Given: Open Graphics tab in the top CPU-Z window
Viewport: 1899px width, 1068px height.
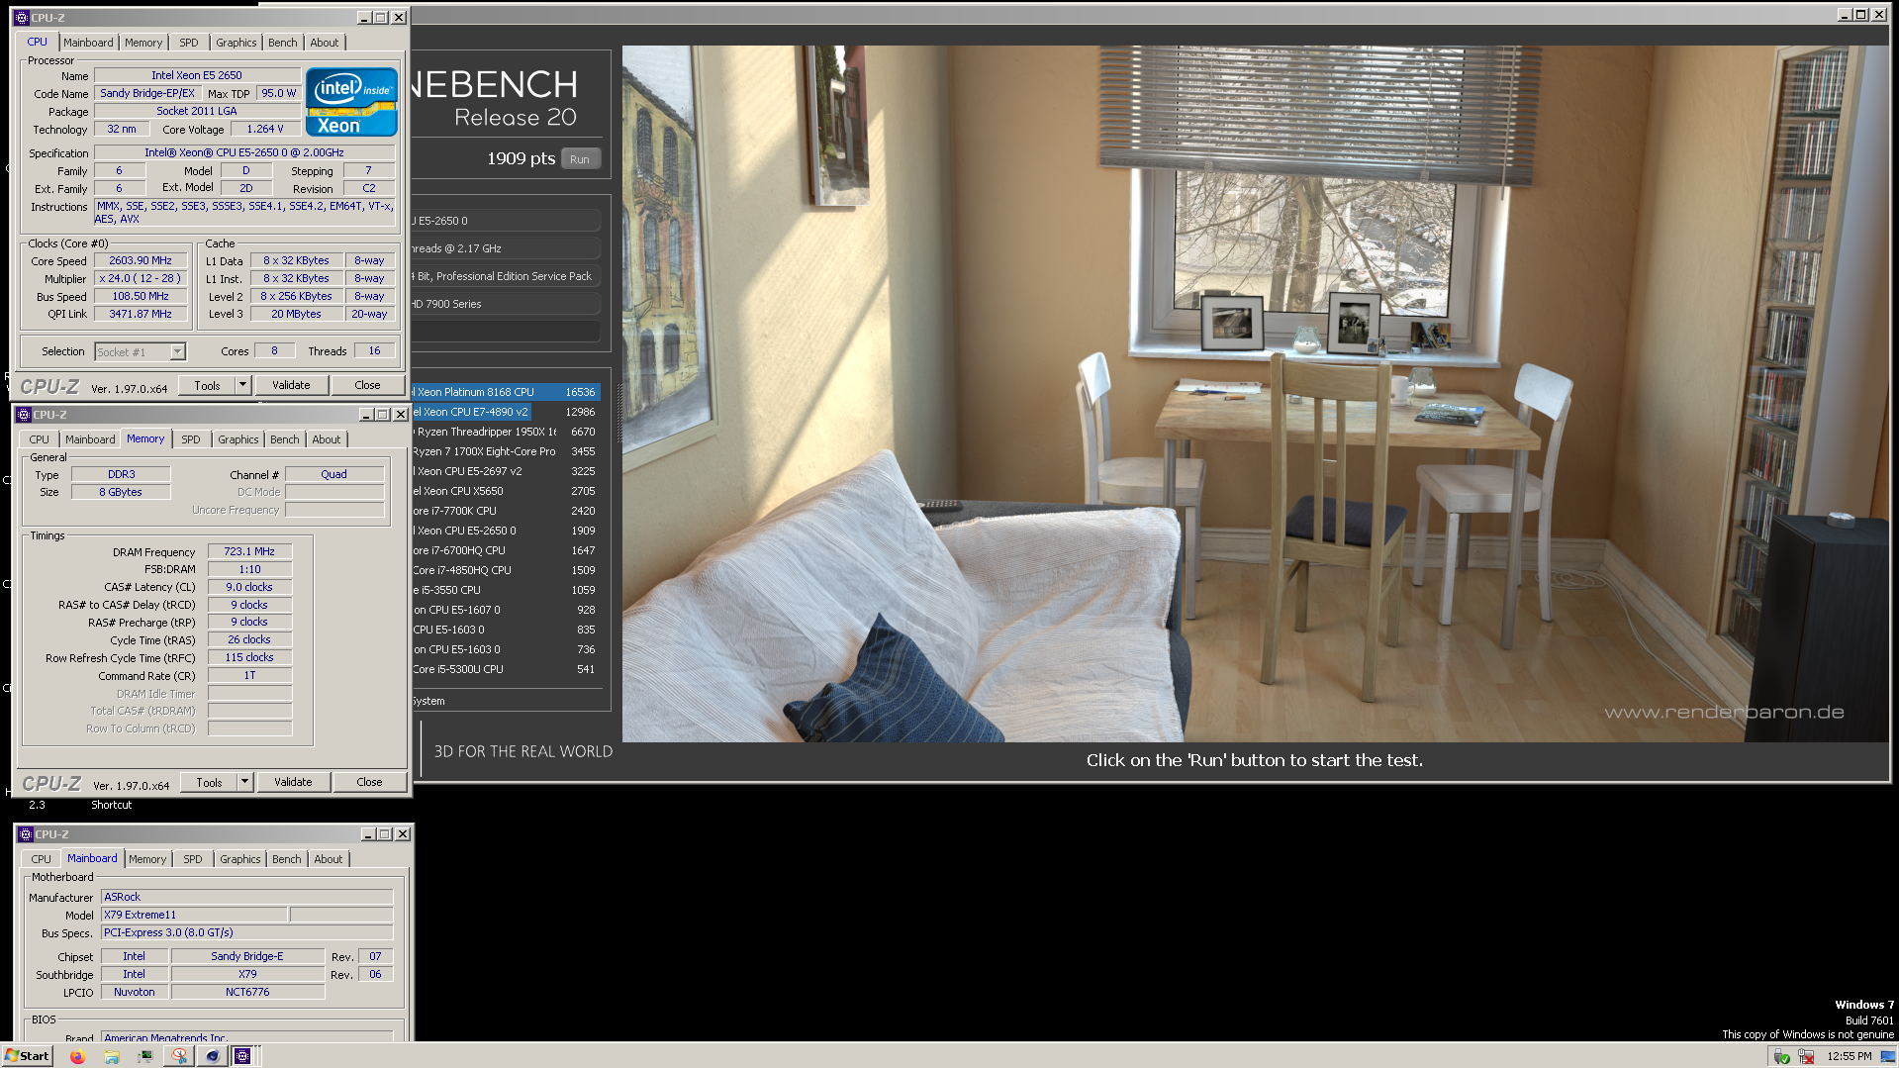Looking at the screenshot, I should (x=237, y=43).
